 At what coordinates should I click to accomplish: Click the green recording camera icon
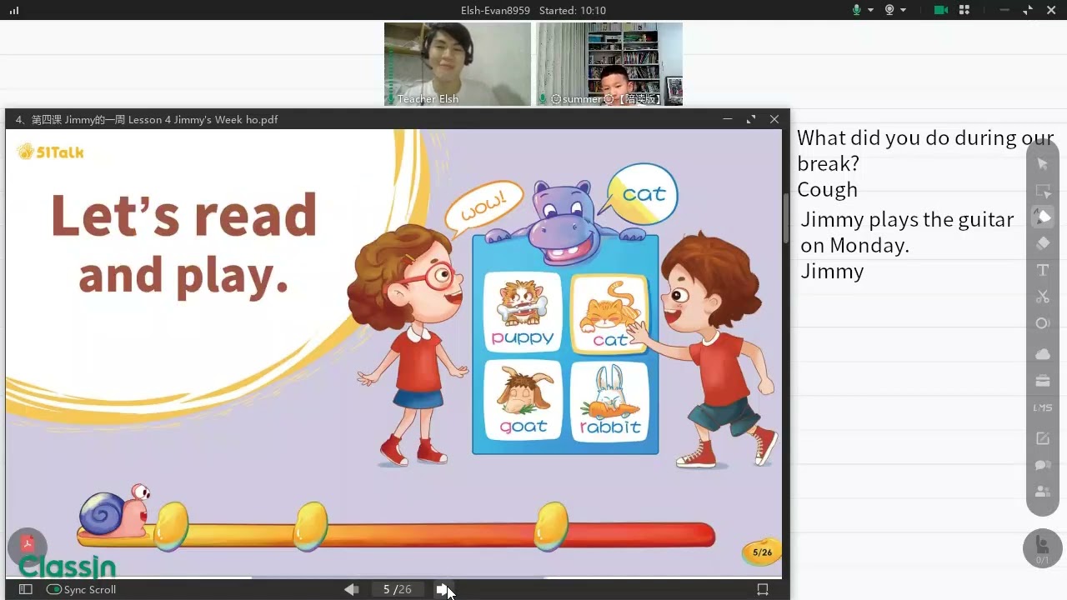941,10
